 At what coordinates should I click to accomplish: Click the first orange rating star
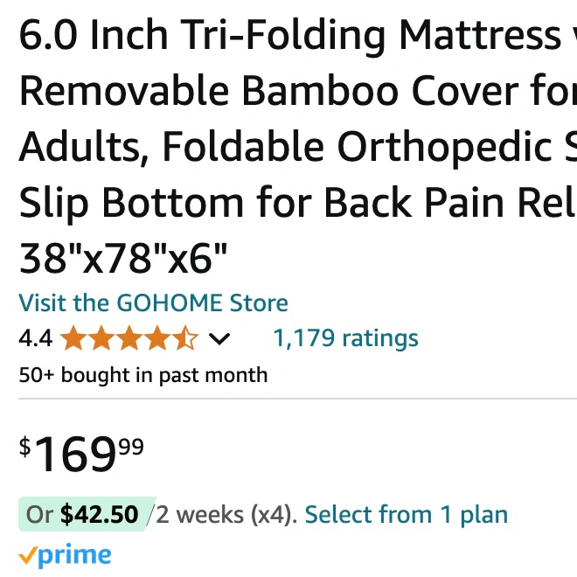coord(73,337)
